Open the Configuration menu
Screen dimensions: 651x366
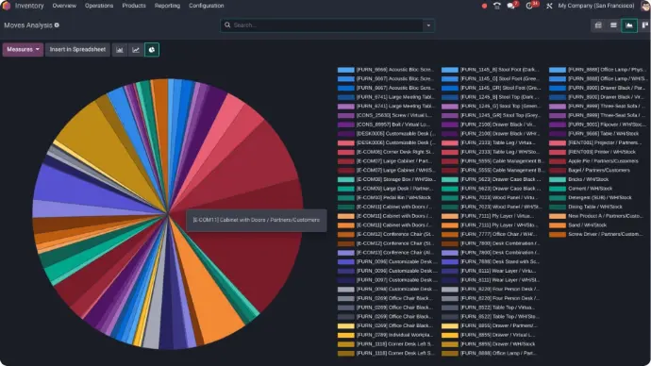tap(207, 6)
